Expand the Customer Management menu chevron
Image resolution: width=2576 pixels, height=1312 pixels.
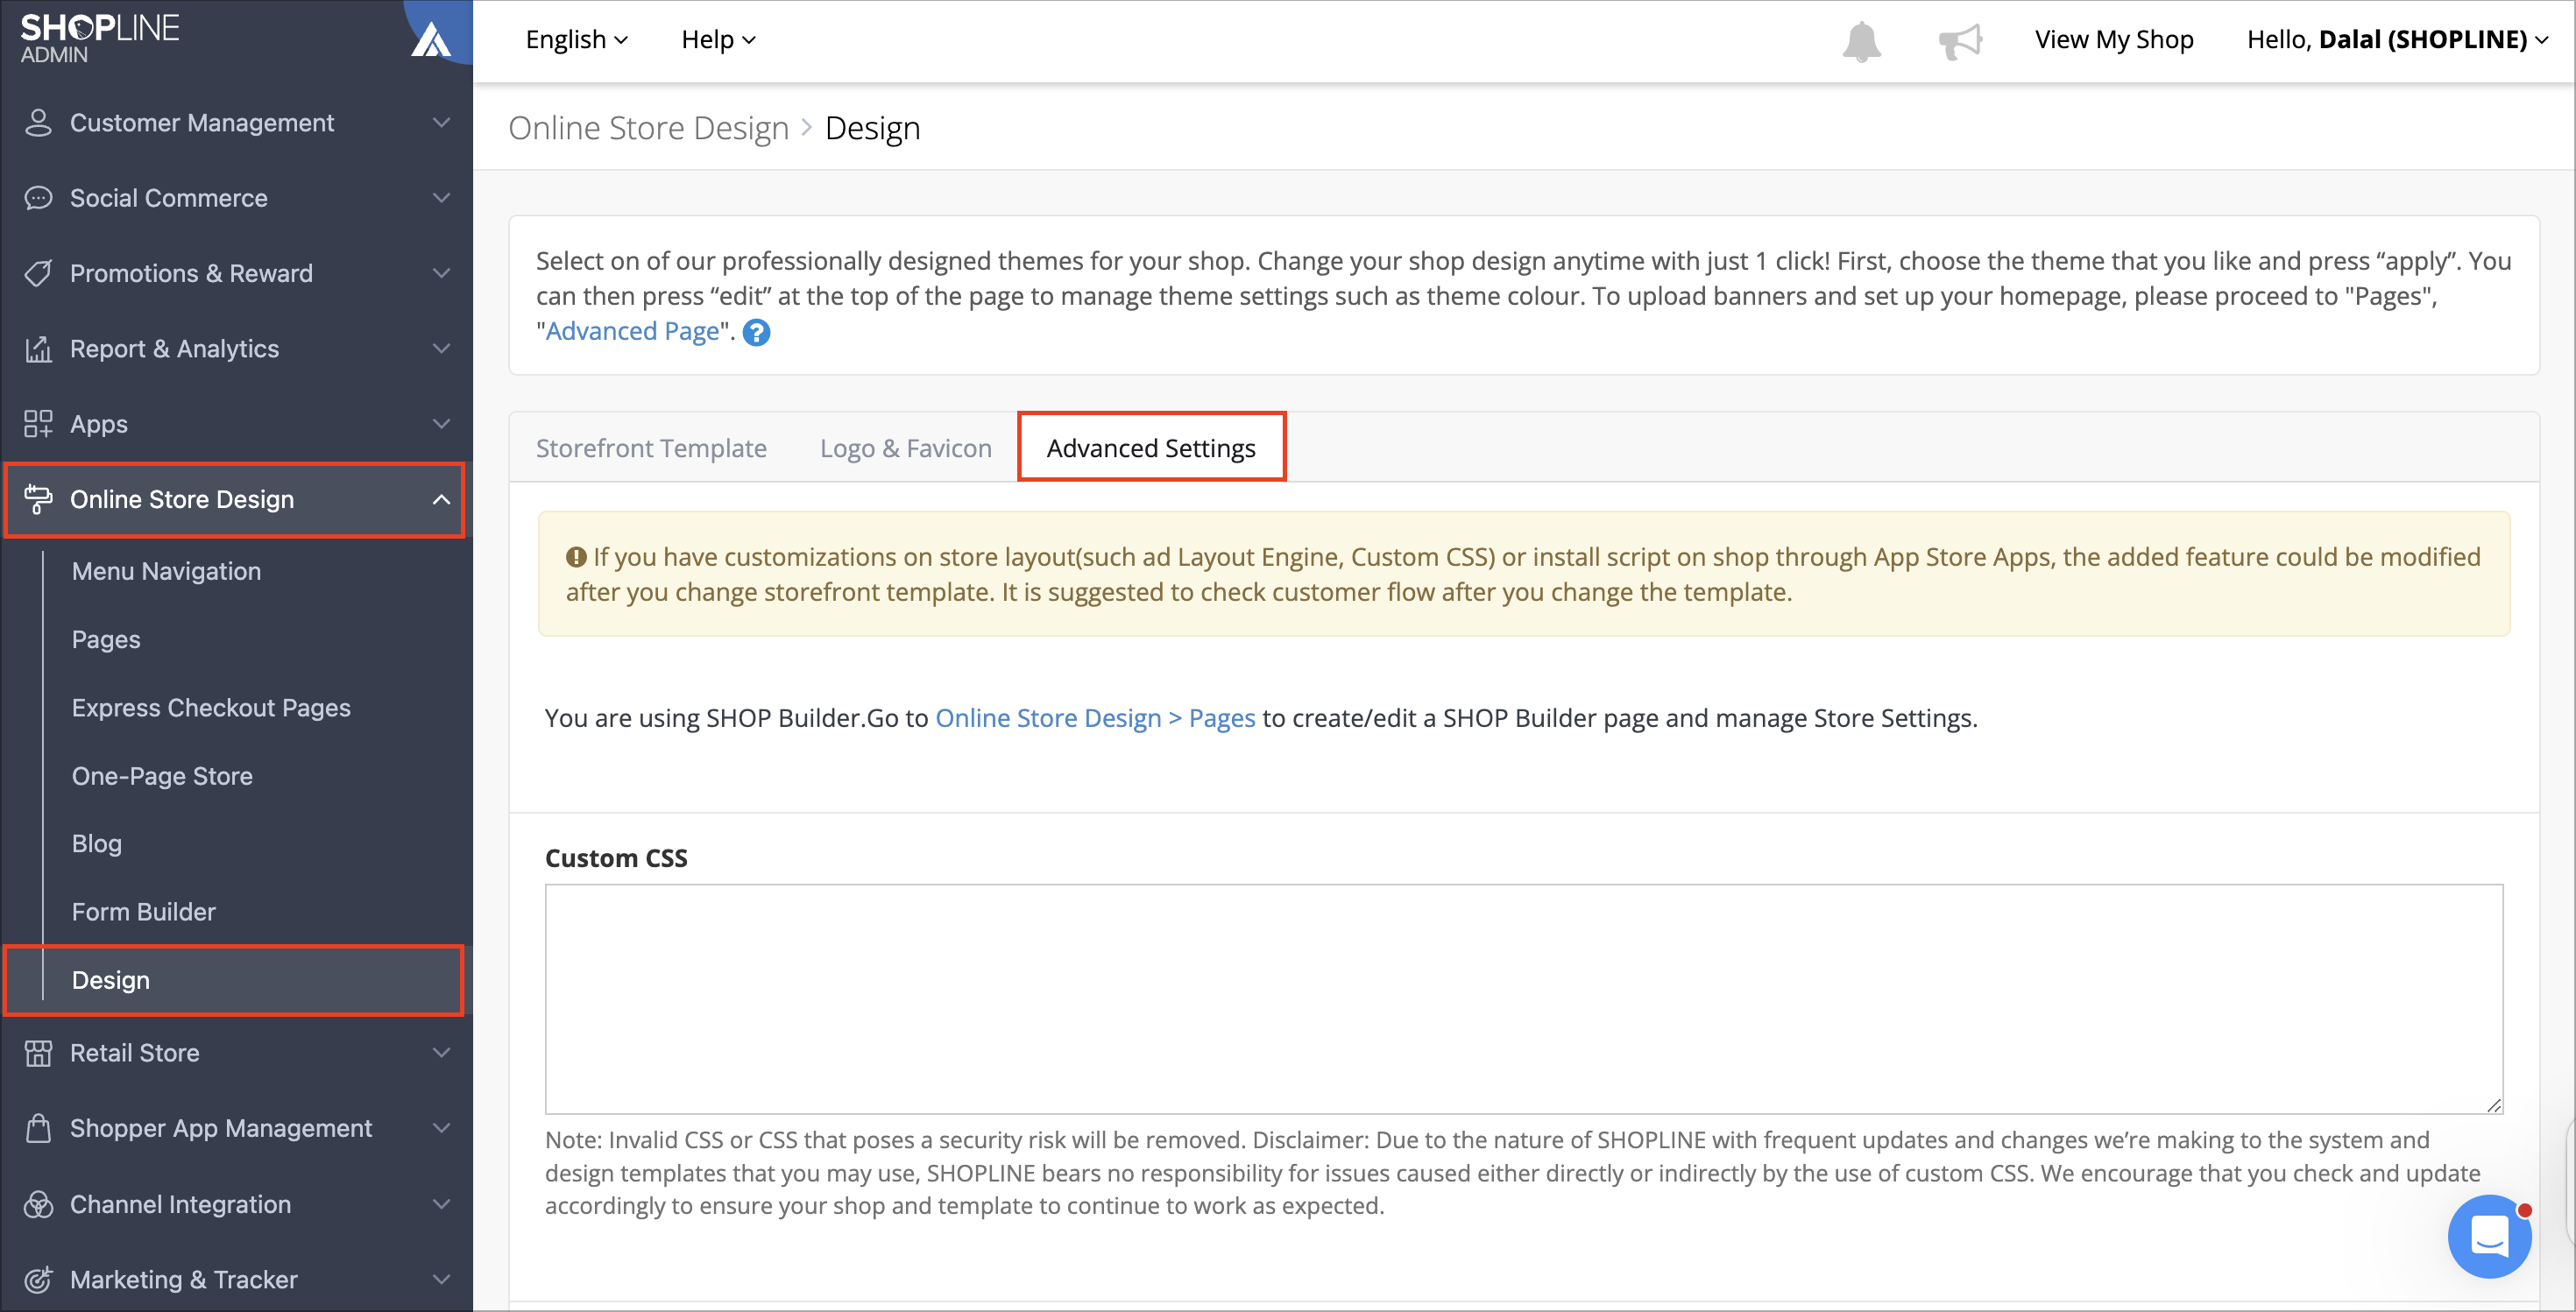[x=441, y=123]
